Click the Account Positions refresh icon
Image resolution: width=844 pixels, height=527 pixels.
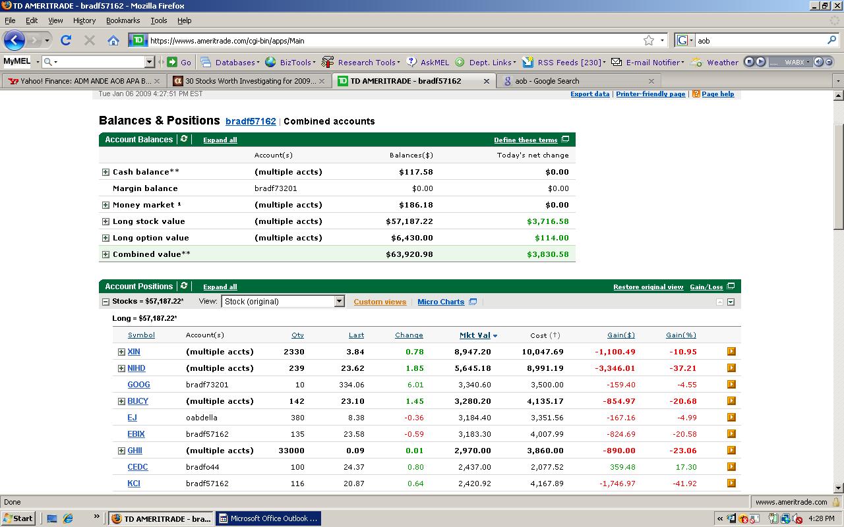(x=184, y=286)
